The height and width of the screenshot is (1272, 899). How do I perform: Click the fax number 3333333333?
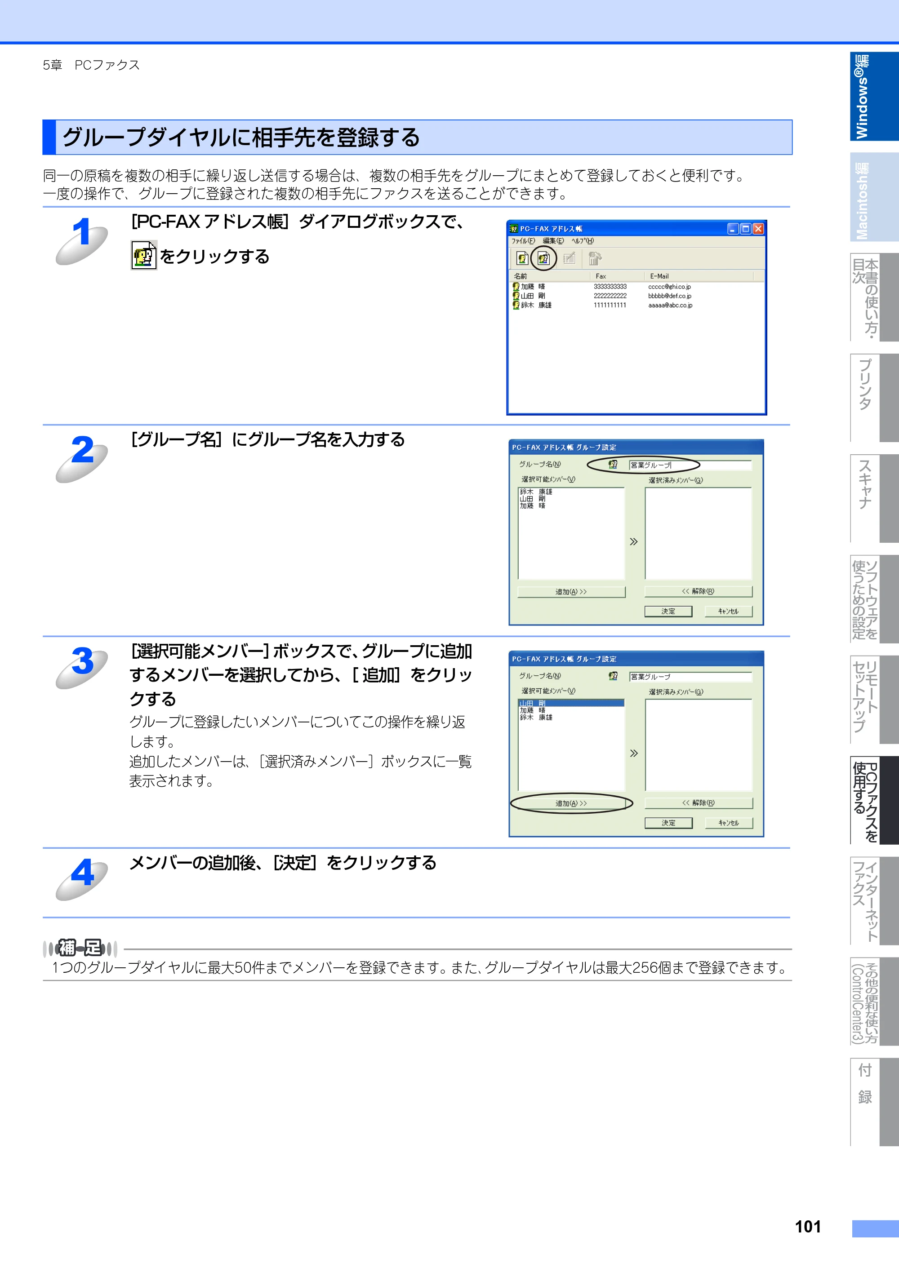[610, 286]
